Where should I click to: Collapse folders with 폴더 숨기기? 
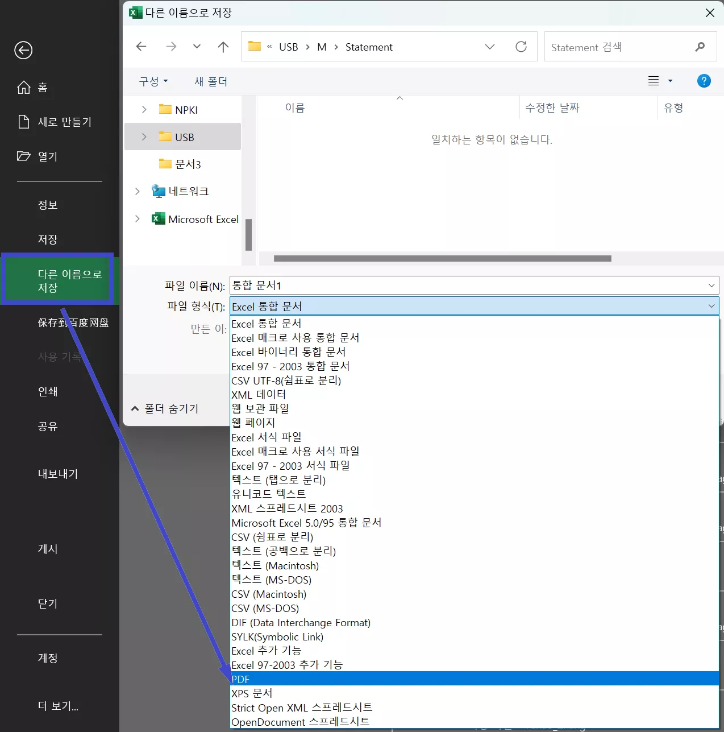(165, 408)
